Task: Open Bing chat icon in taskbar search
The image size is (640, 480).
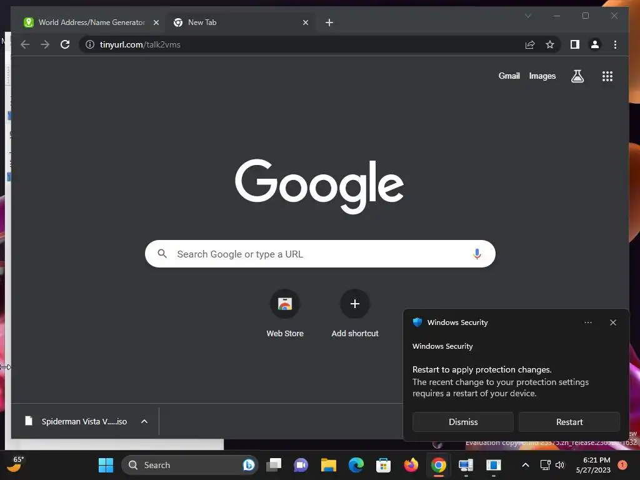Action: [x=248, y=465]
